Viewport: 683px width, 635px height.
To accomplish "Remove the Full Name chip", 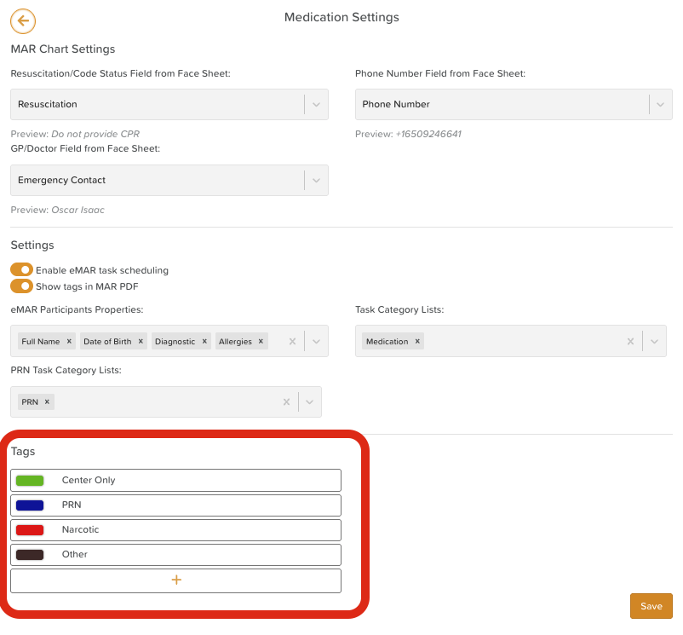I will pos(69,342).
